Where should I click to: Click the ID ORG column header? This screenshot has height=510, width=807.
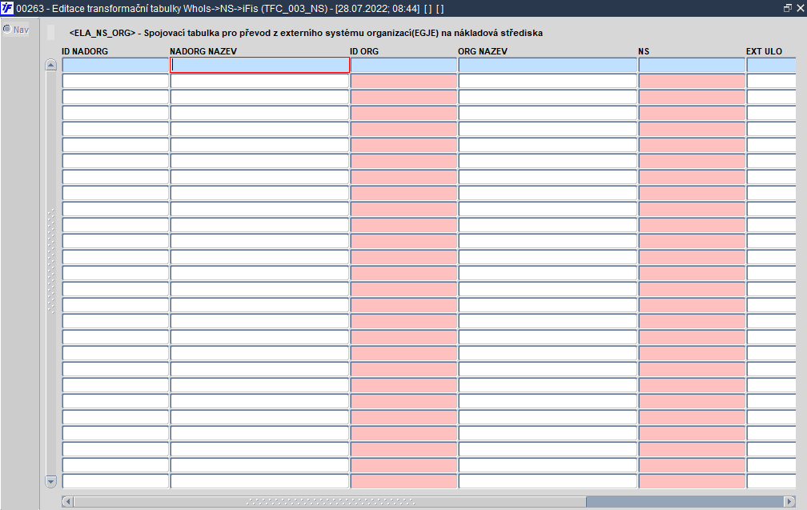pyautogui.click(x=364, y=51)
